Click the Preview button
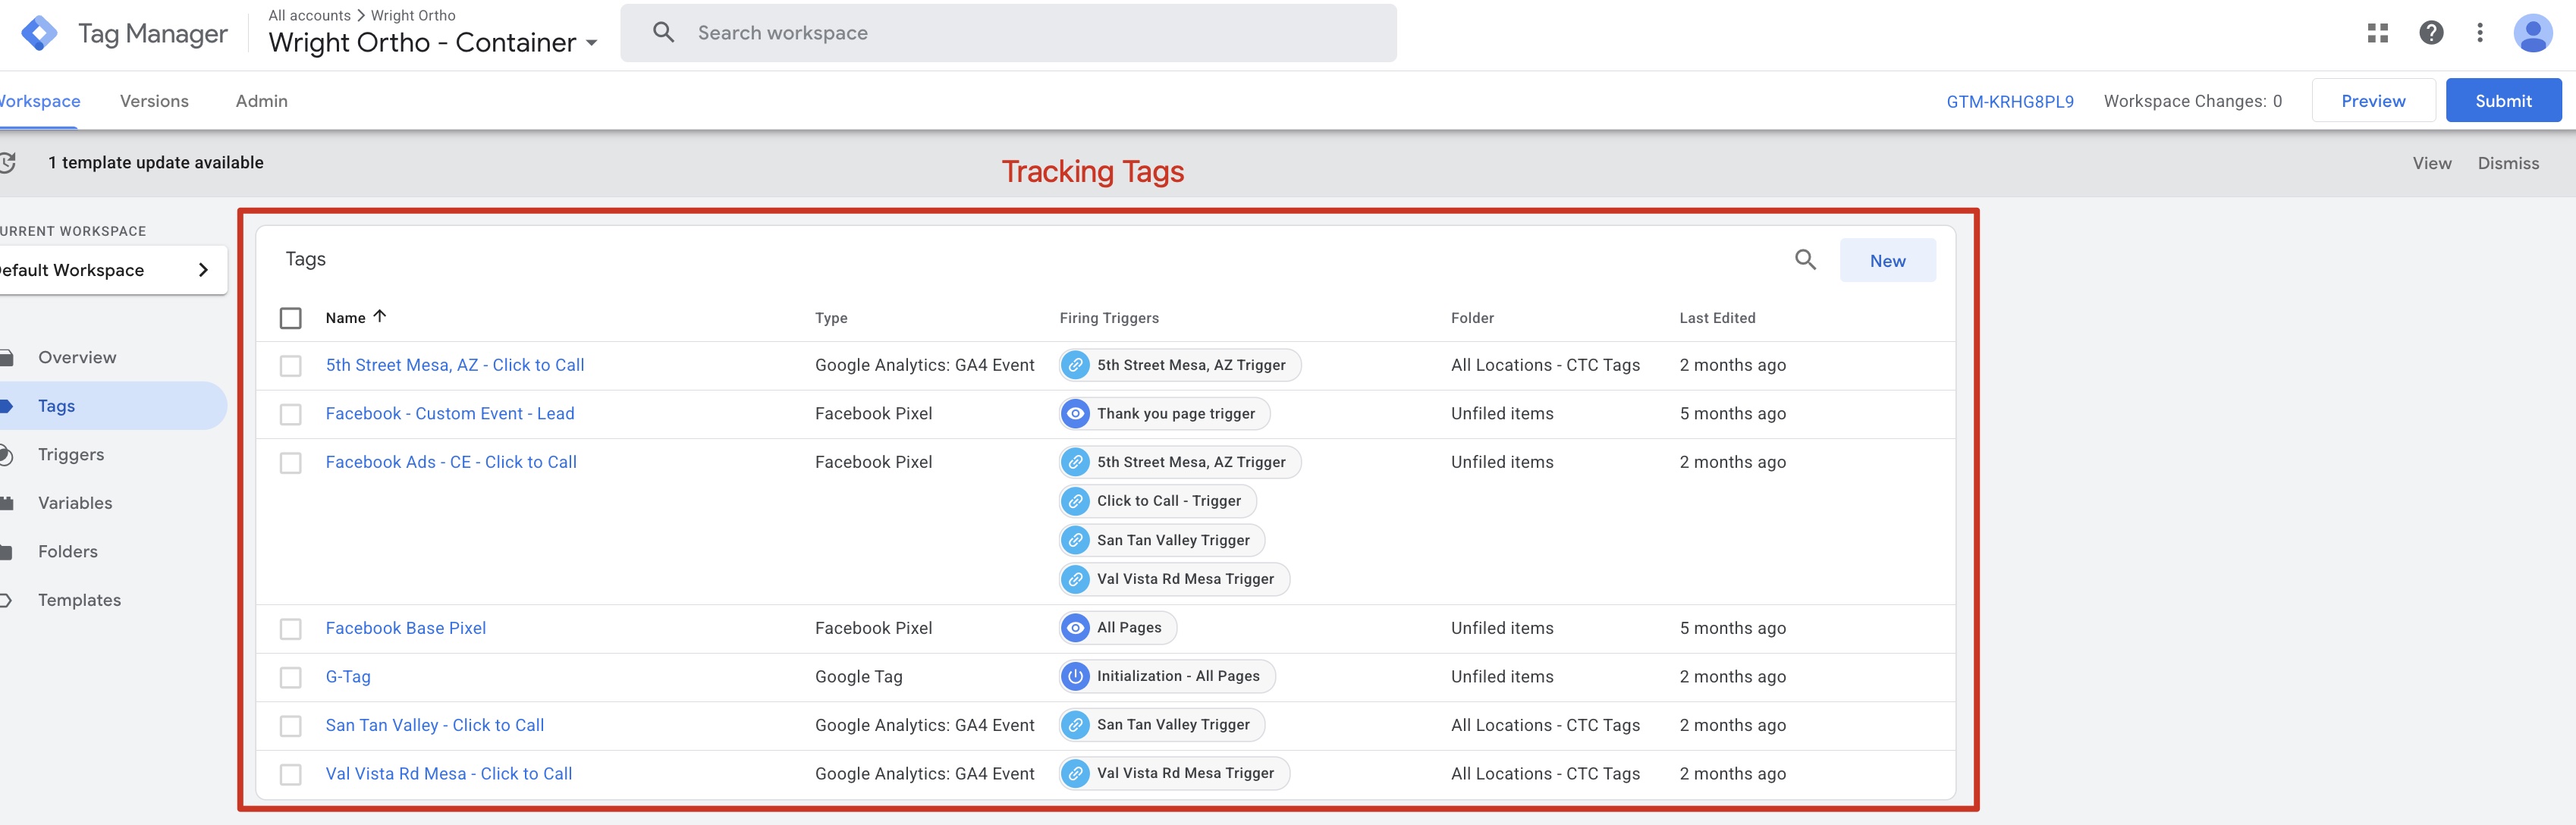 (x=2373, y=101)
